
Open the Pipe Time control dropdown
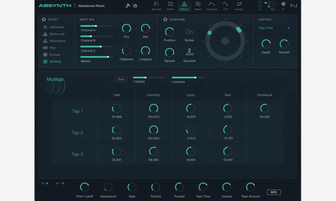pyautogui.click(x=274, y=28)
